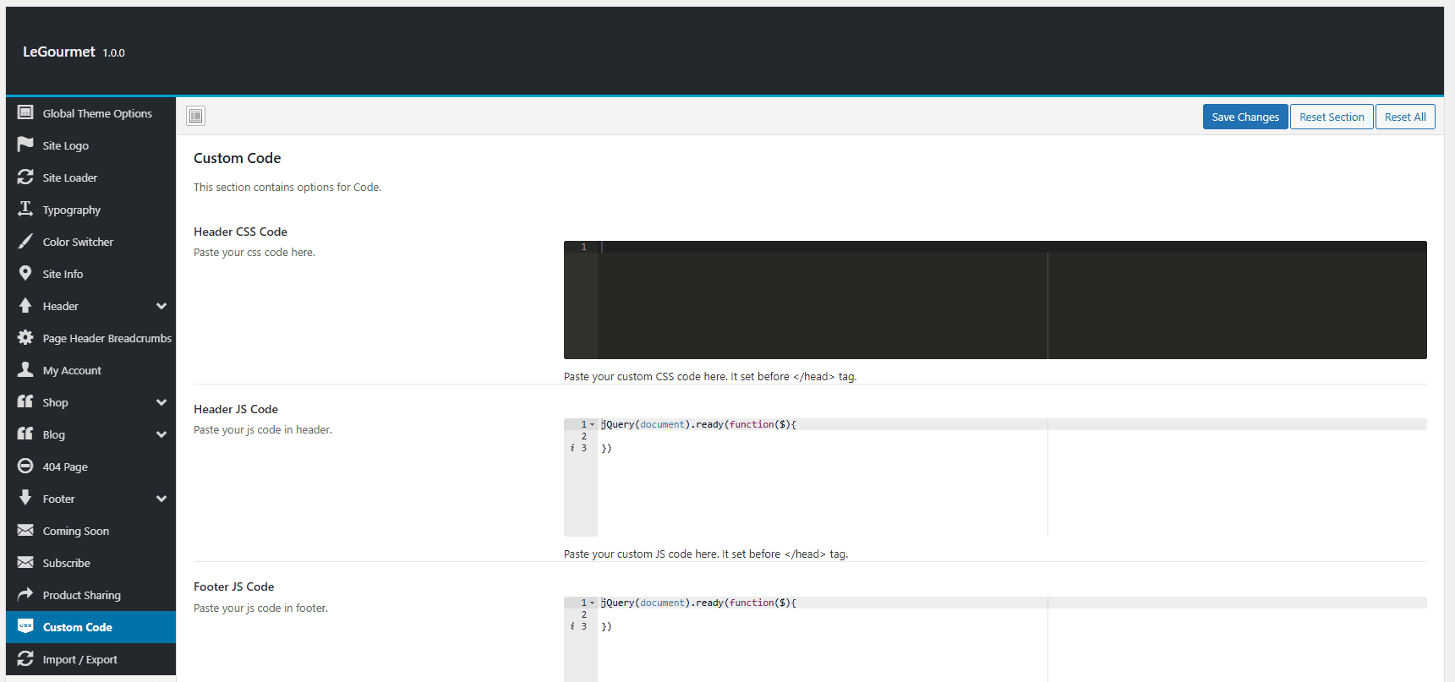The width and height of the screenshot is (1455, 682).
Task: Click the Site Info map pin icon
Action: pyautogui.click(x=25, y=273)
